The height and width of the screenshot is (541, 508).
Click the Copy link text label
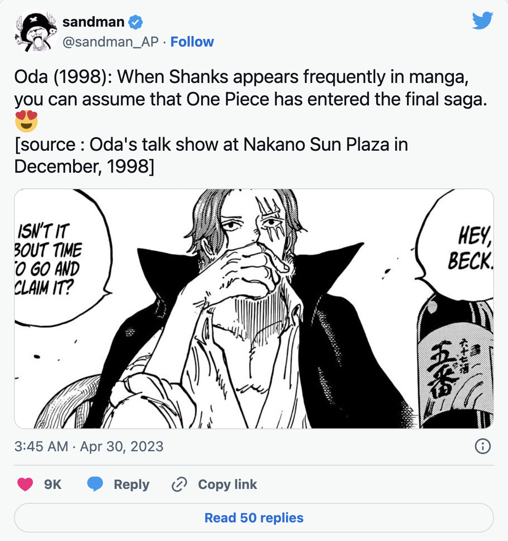click(x=227, y=484)
